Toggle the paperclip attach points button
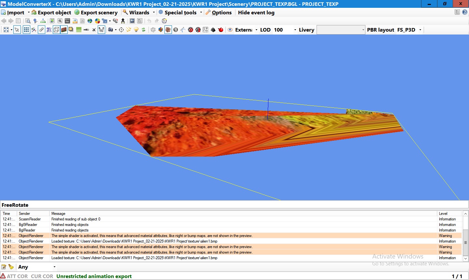469x280 pixels. click(41, 30)
